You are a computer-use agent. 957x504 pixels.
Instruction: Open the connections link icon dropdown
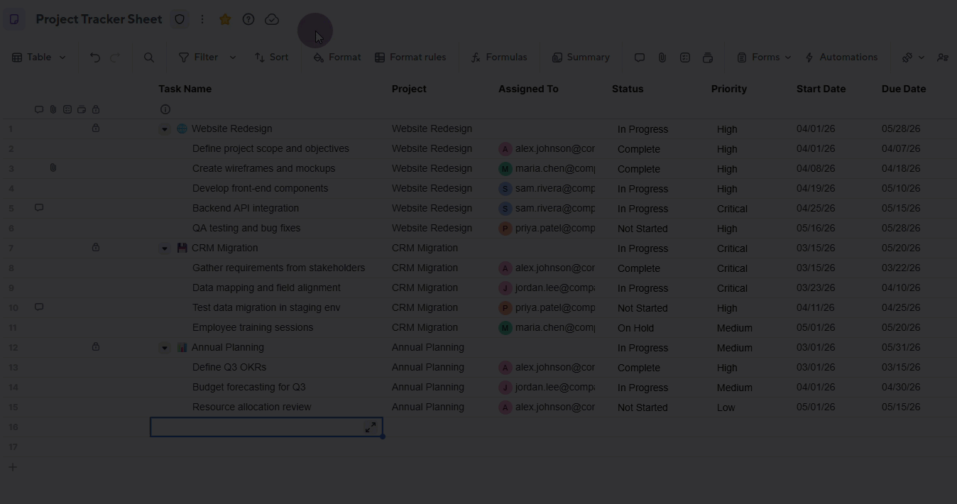coord(913,57)
